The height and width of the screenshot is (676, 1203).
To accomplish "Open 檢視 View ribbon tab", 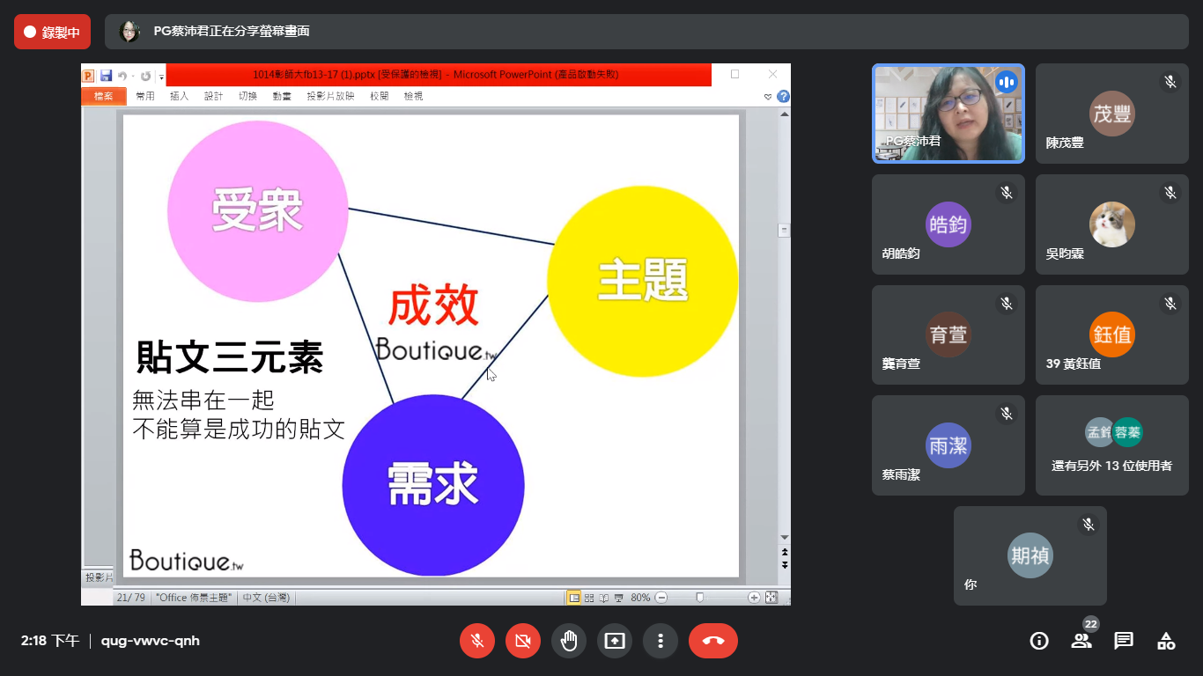I will (x=414, y=96).
